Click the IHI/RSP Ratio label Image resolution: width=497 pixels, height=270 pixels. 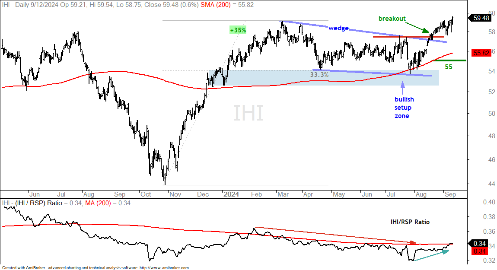click(x=410, y=222)
